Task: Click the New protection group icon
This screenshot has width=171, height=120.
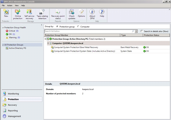Action: click(6, 12)
